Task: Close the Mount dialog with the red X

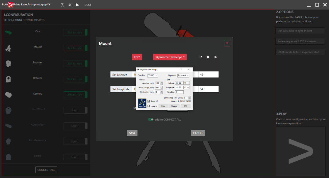Action: point(227,43)
